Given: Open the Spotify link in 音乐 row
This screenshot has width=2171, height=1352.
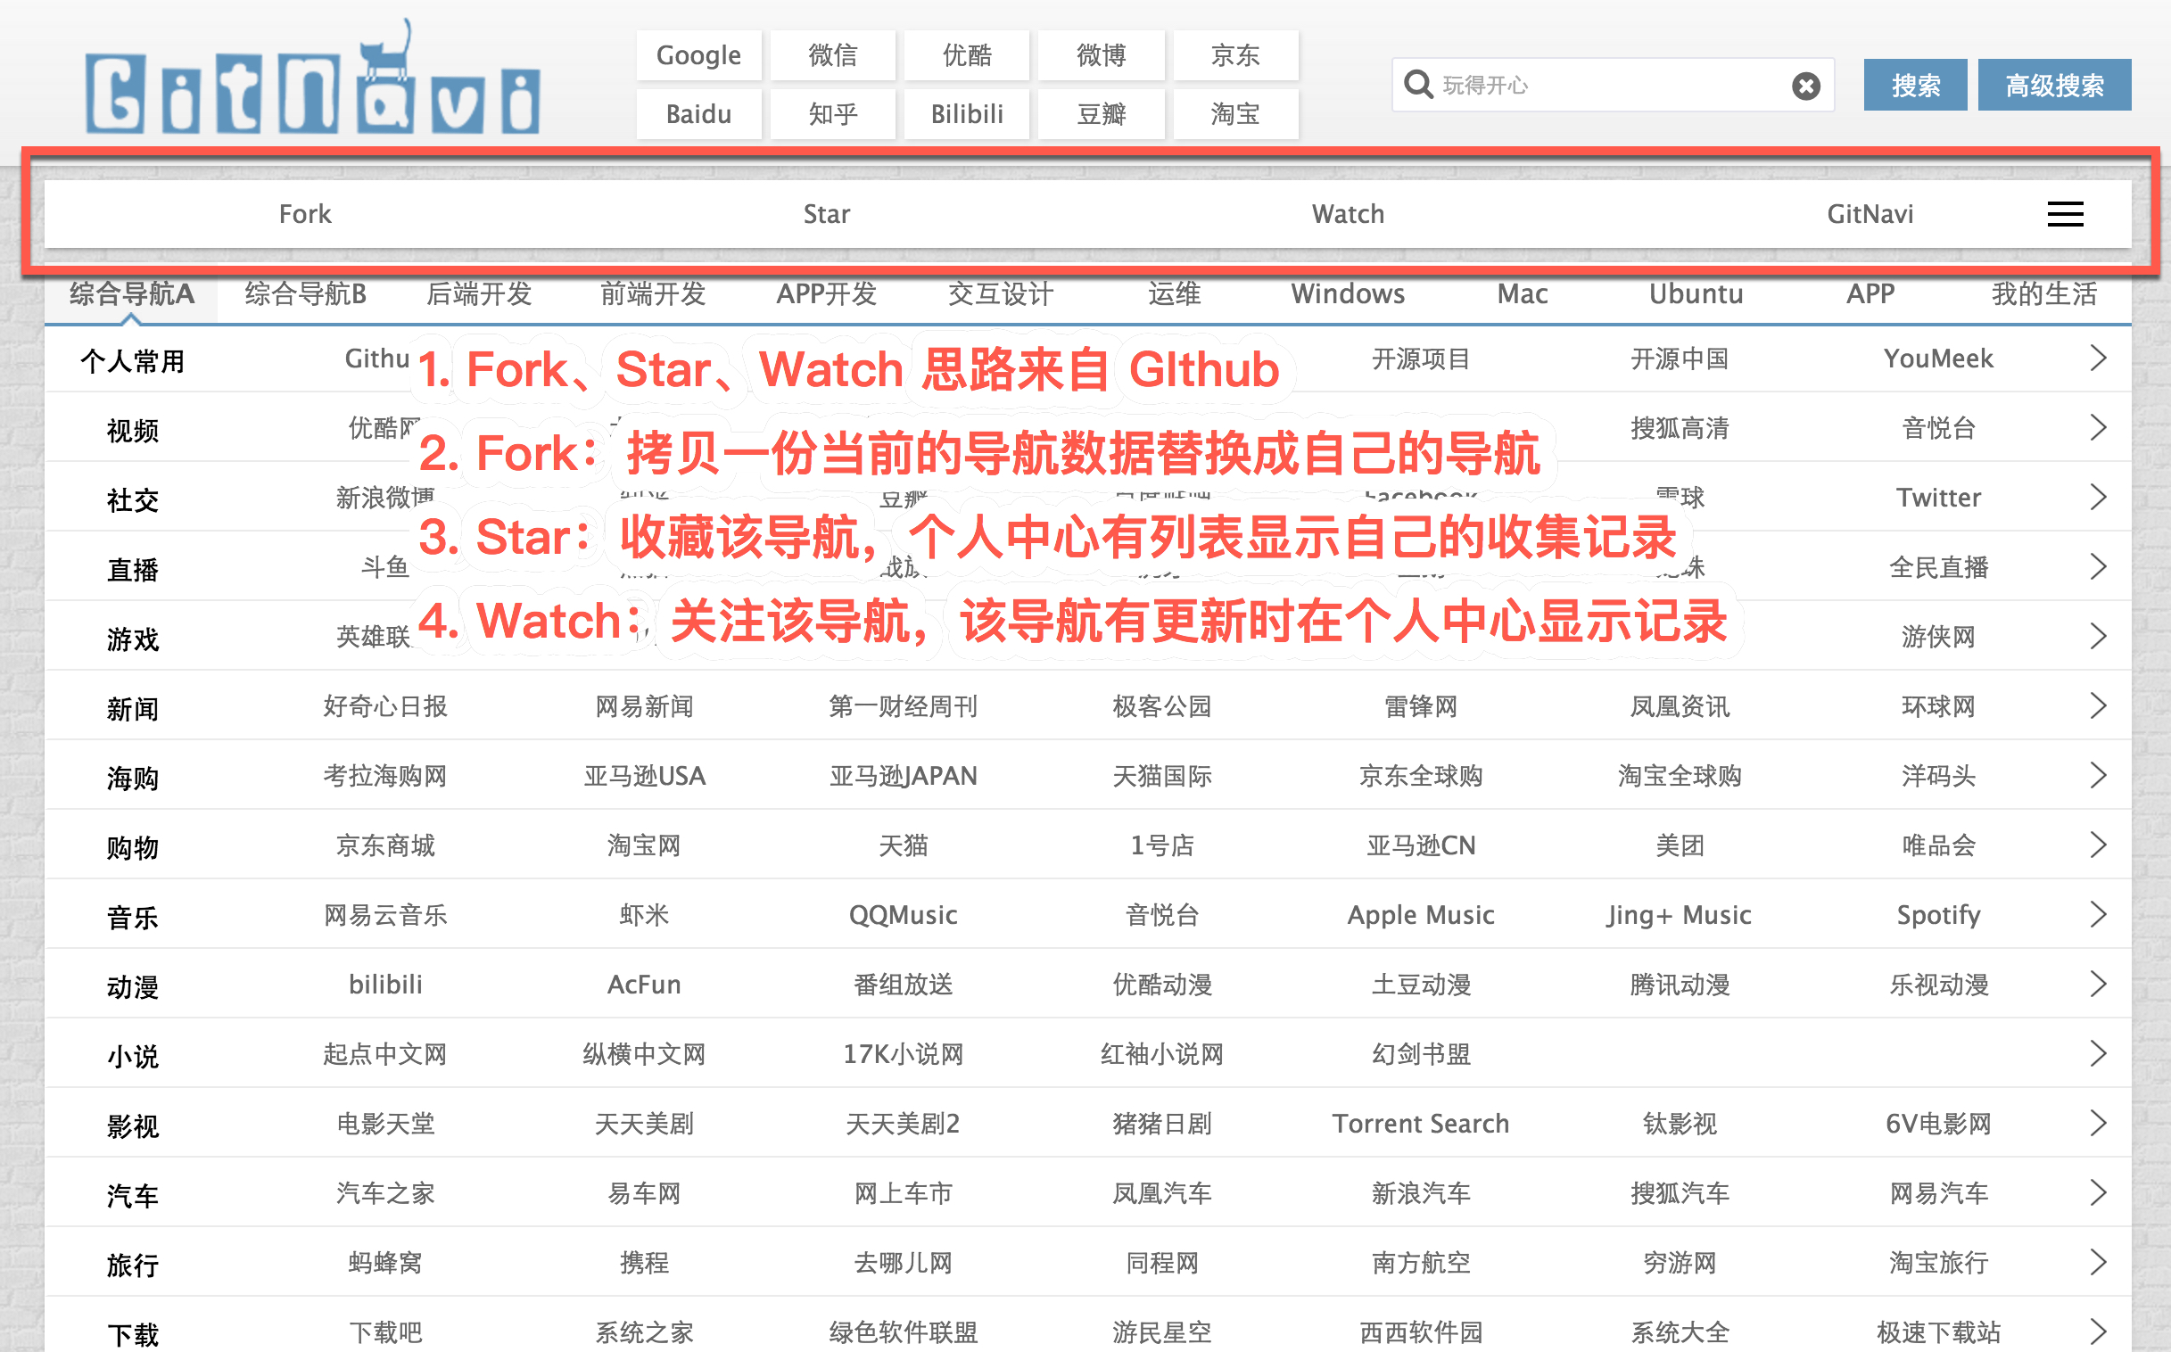Looking at the screenshot, I should pyautogui.click(x=1937, y=915).
